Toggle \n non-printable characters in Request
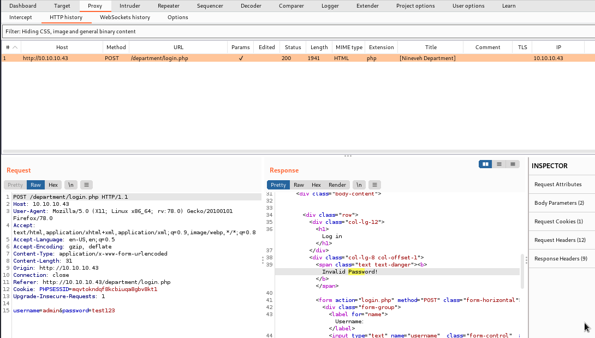 tap(71, 185)
